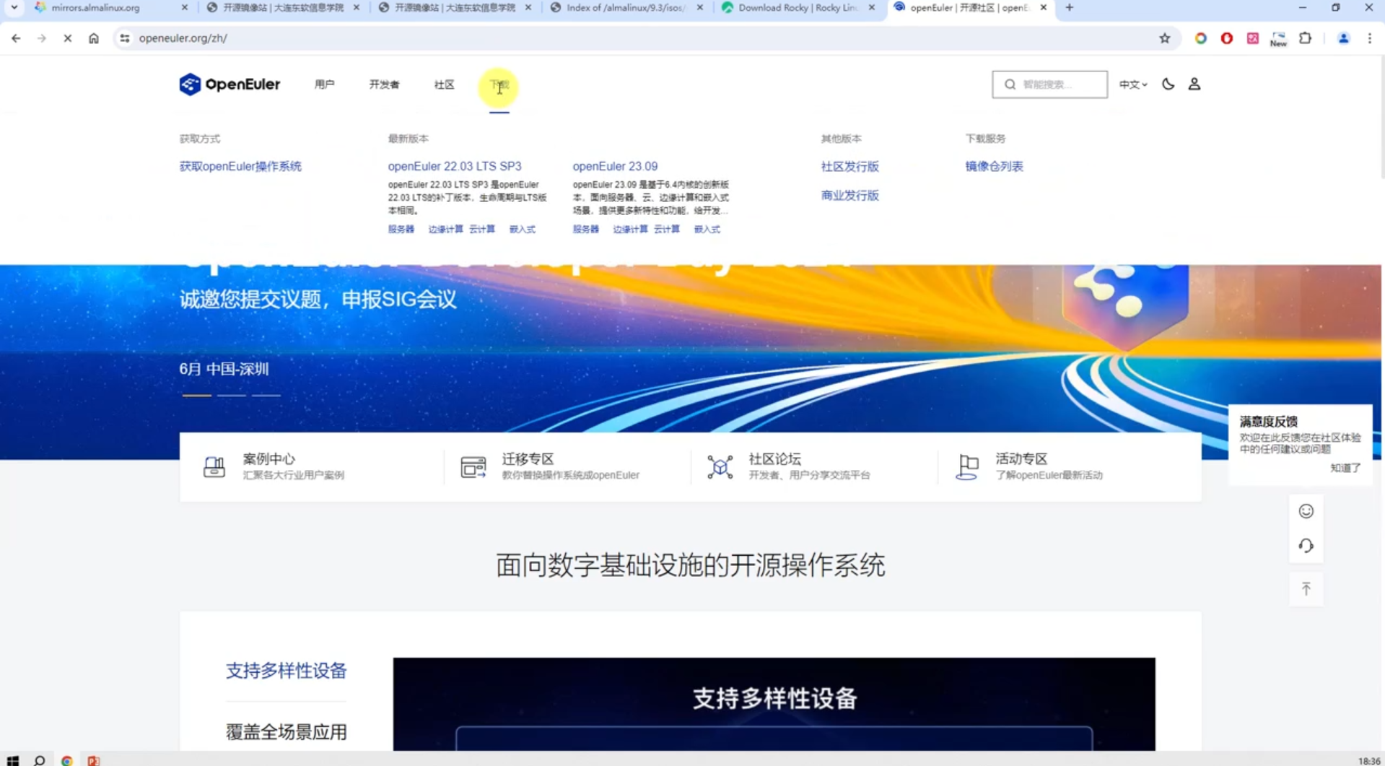This screenshot has width=1385, height=766.
Task: Click 嵌入式 under openEuler 23.09
Action: [x=707, y=229]
